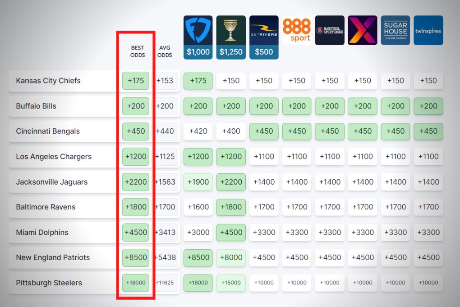Click the $1,250 bonus under Caesars
460x307 pixels.
click(231, 52)
